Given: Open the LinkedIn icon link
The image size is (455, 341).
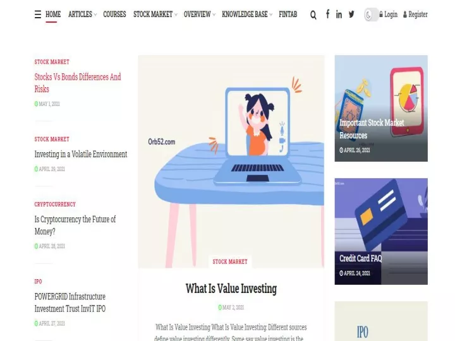Looking at the screenshot, I should [x=339, y=14].
